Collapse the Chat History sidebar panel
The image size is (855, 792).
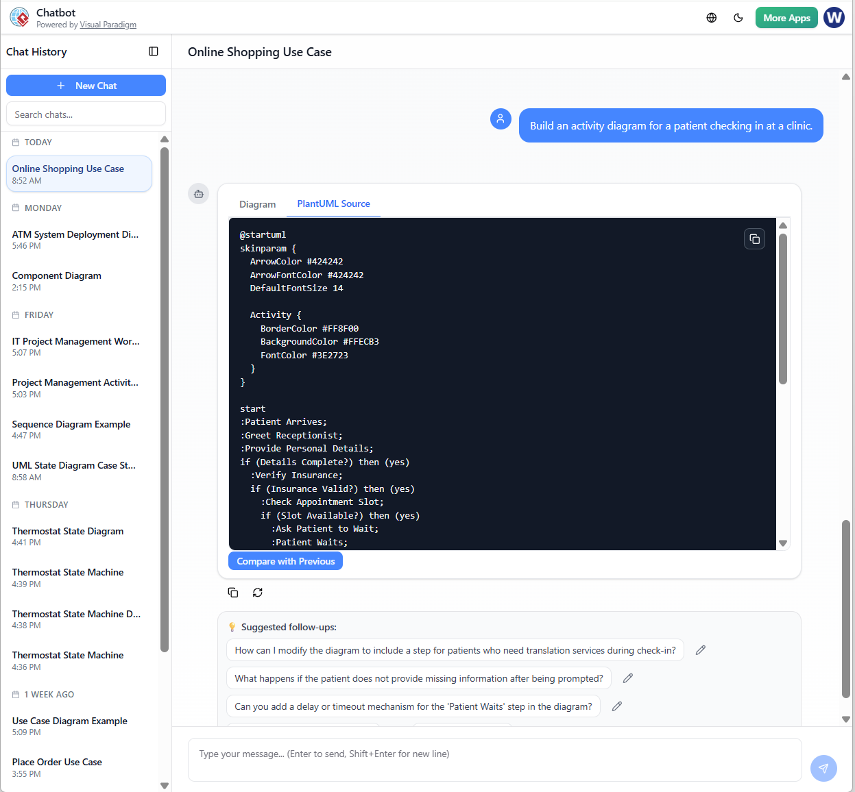(x=154, y=51)
